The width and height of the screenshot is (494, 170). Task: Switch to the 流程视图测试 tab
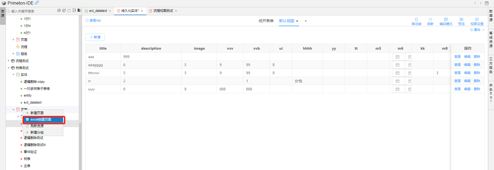pos(163,11)
